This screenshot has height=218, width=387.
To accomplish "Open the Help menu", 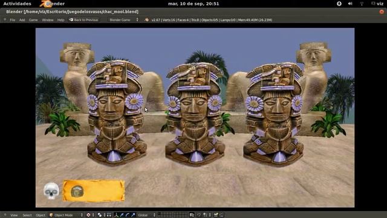I will click(x=60, y=20).
